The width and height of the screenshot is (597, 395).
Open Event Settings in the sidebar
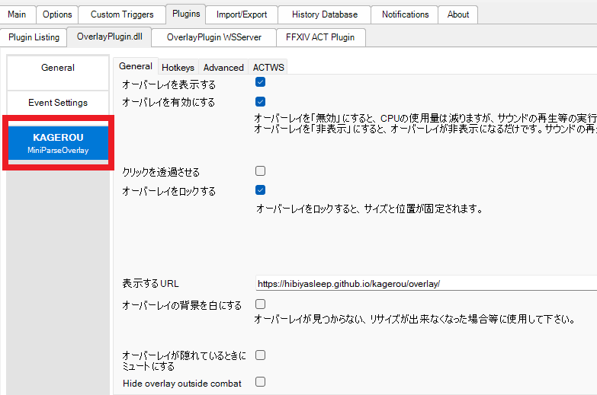(x=58, y=103)
